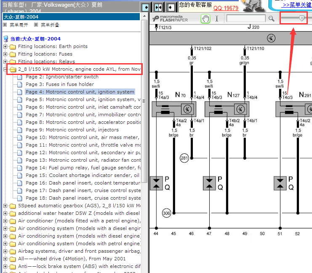This screenshot has width=312, height=273.
Task: Expand the Fitting locations: Earth points node
Action: coord(5,47)
